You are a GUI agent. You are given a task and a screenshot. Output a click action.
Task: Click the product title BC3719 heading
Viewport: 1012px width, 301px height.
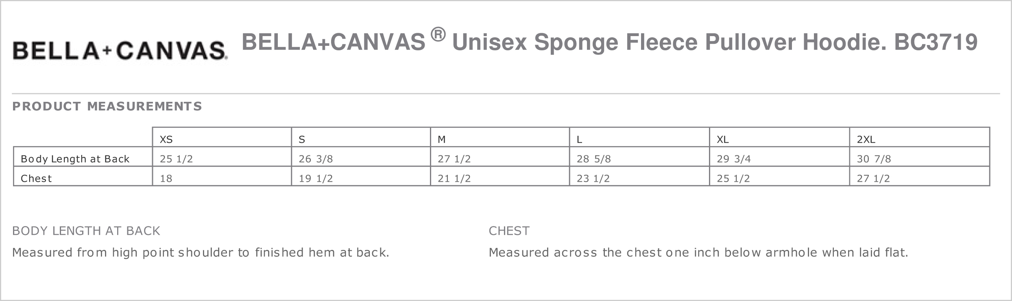point(609,41)
